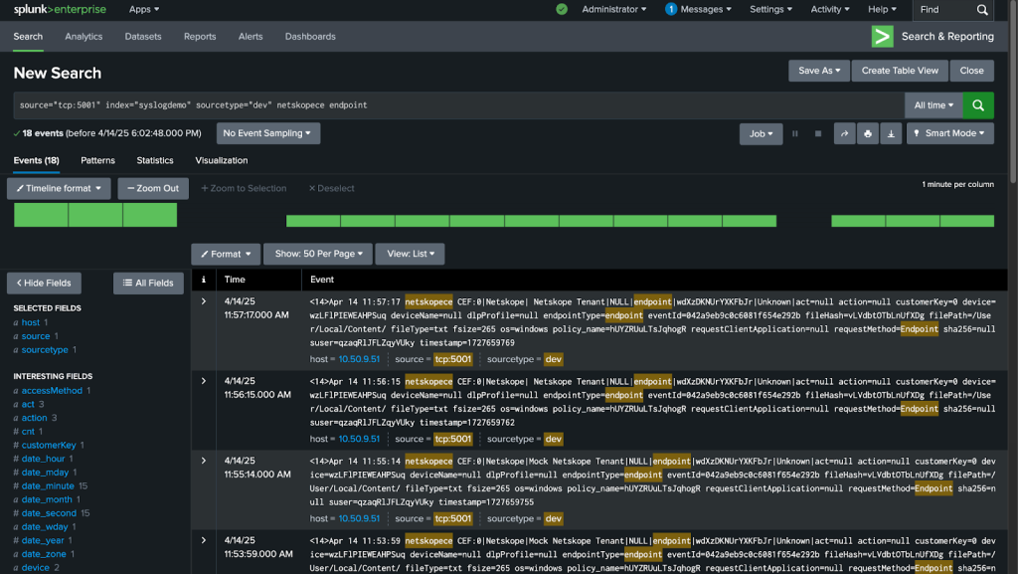This screenshot has height=574, width=1018.
Task: Switch to the Statistics tab
Action: point(154,160)
